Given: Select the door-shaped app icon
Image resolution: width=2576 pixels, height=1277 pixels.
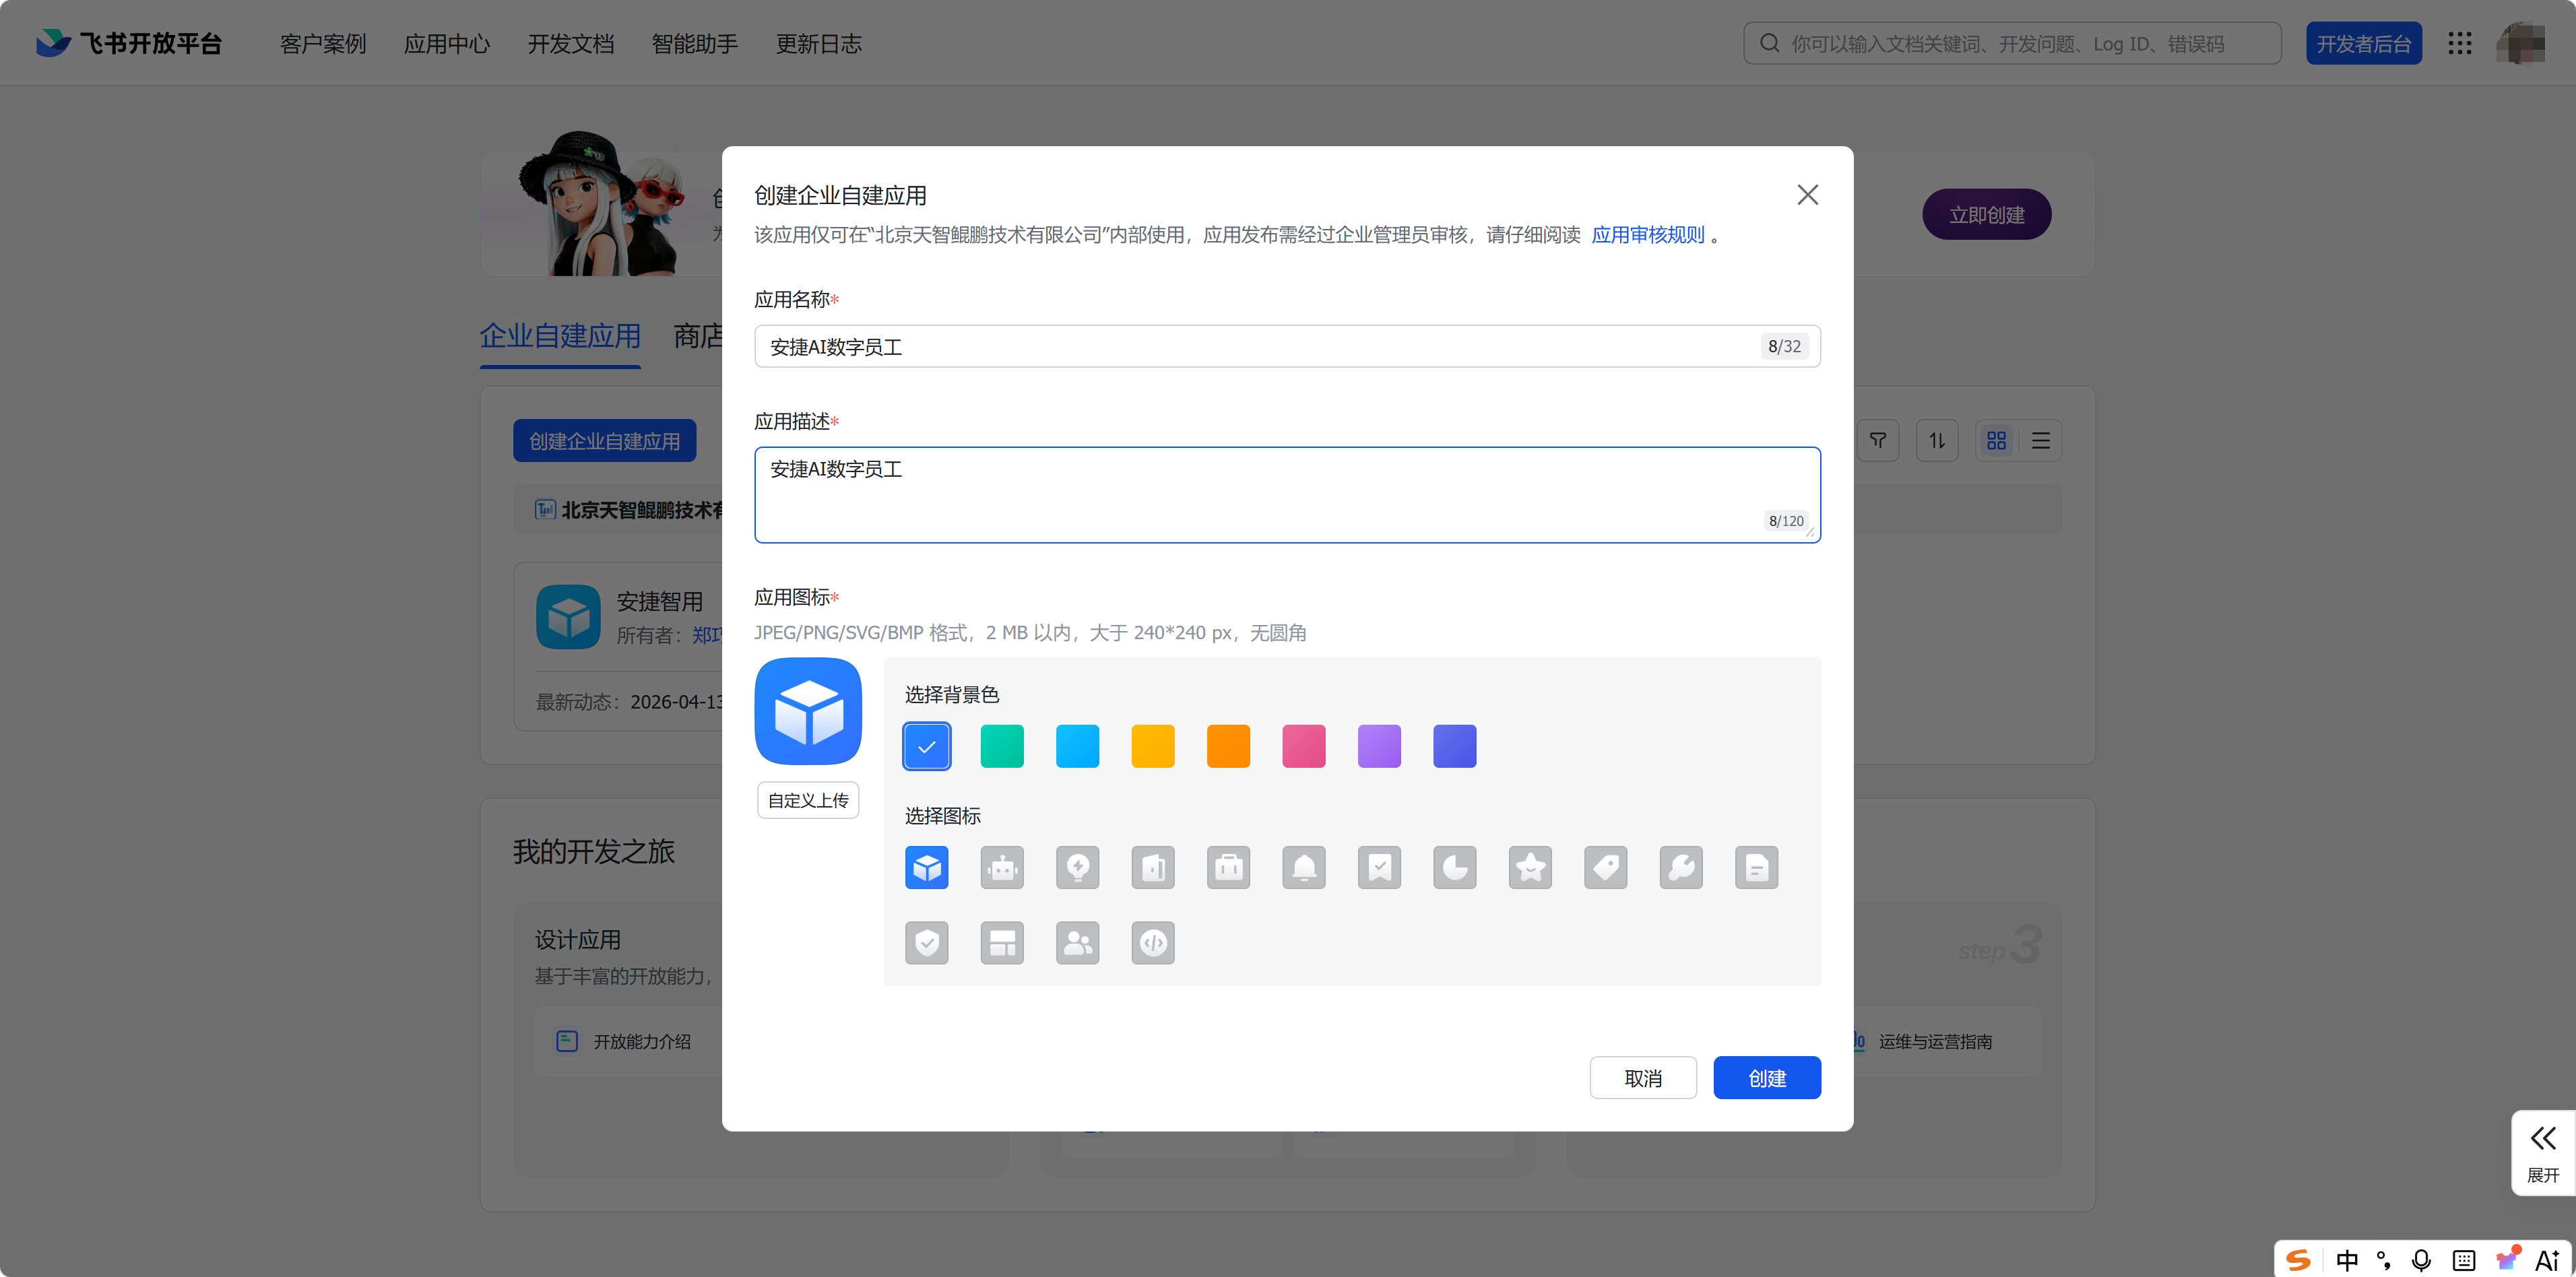Looking at the screenshot, I should [1153, 867].
